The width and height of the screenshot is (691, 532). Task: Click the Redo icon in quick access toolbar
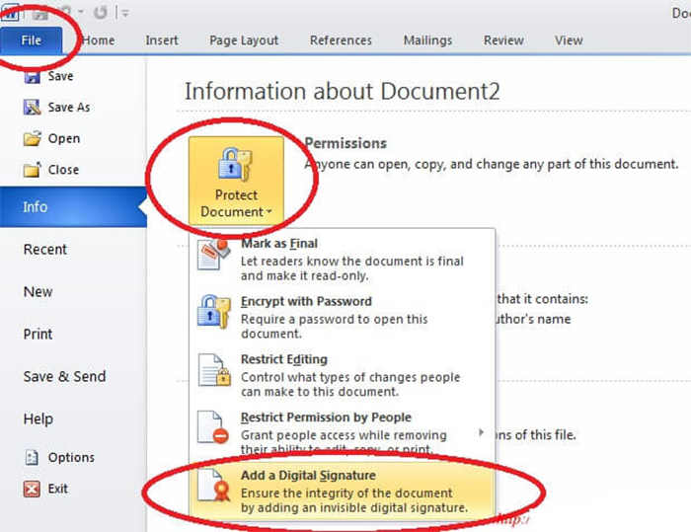[x=101, y=13]
